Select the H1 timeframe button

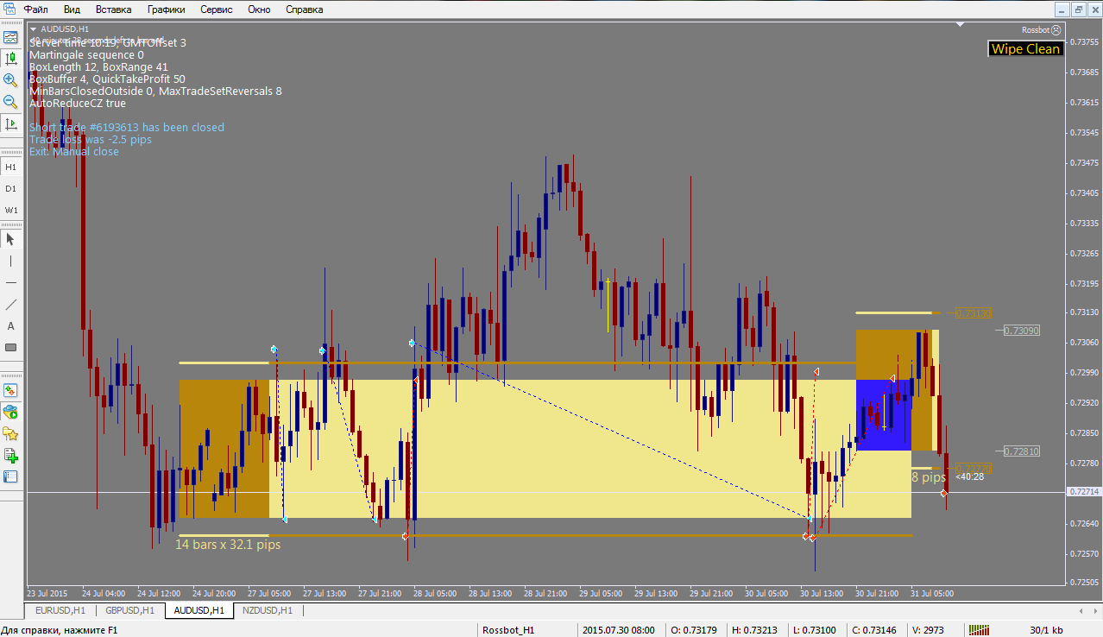[10, 167]
